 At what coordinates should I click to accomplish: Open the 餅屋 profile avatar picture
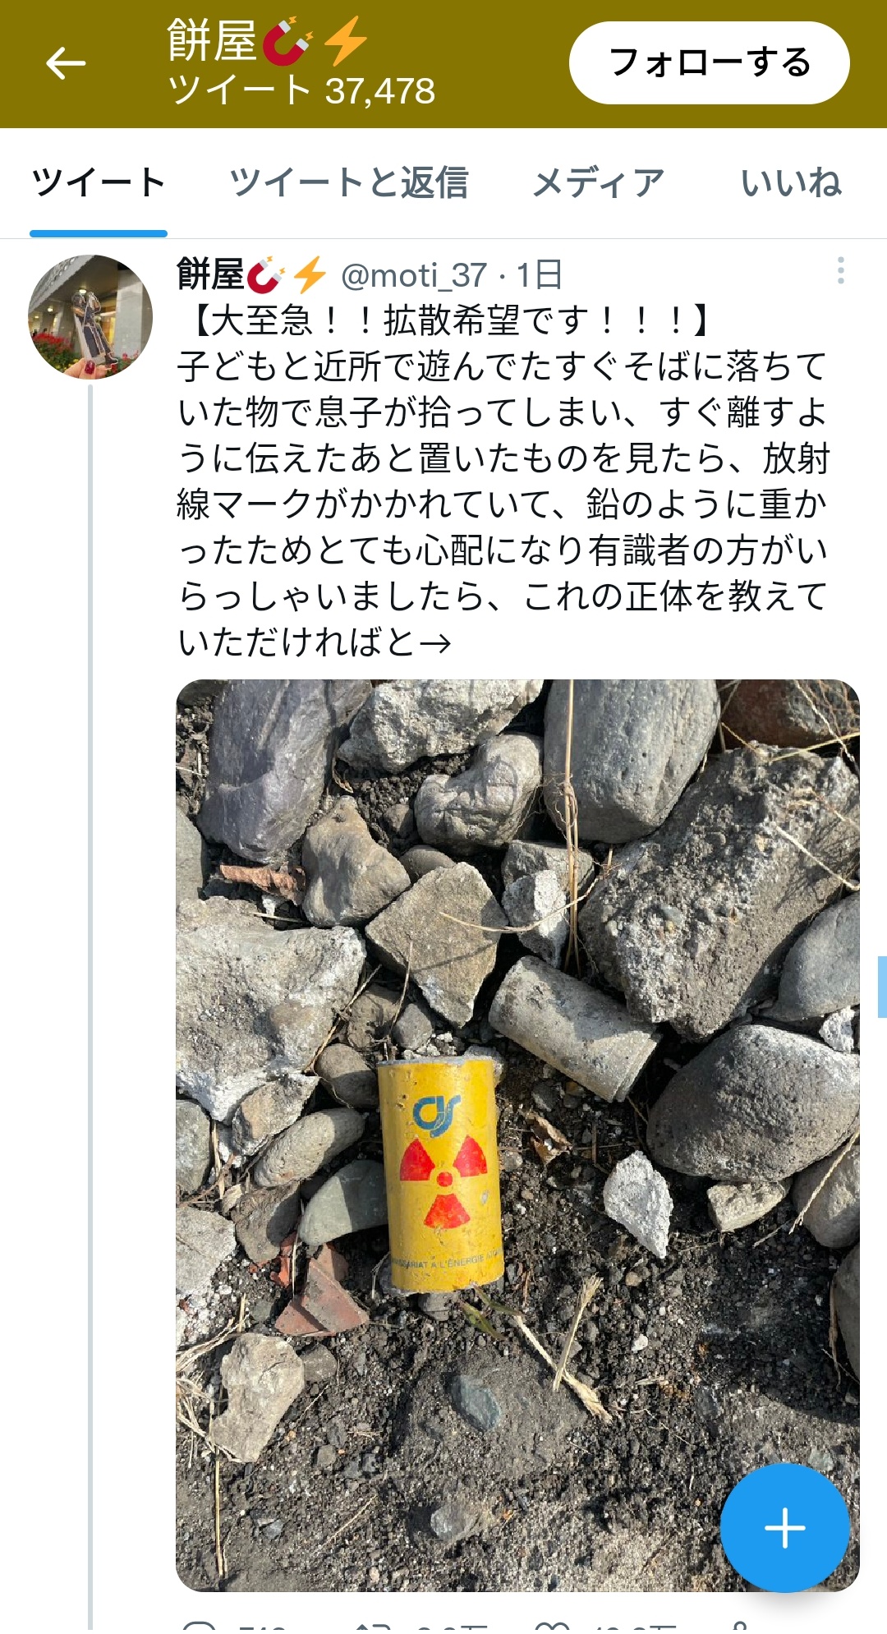tap(90, 316)
